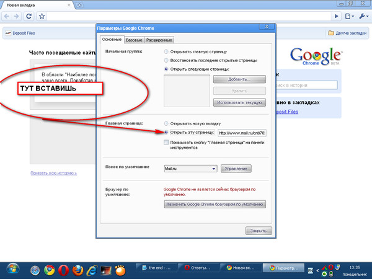Click the Windows Start orb
The image size is (372, 279).
click(13, 269)
